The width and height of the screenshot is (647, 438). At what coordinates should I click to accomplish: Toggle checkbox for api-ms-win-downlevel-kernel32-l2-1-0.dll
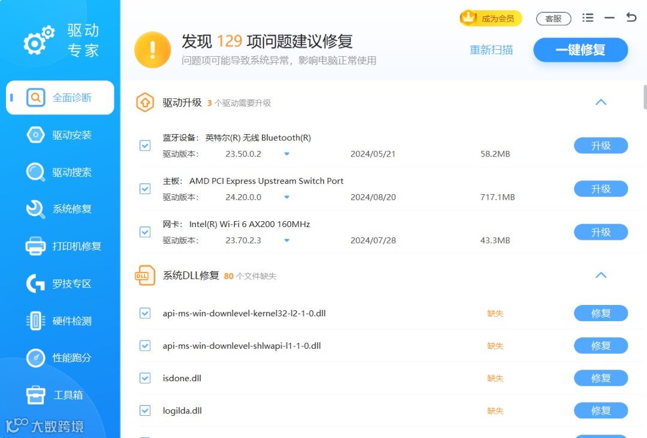click(x=145, y=313)
